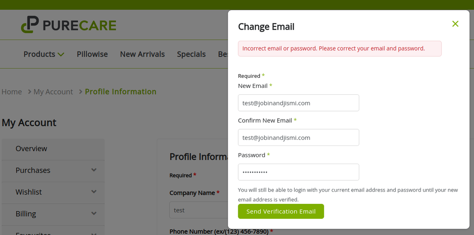Click the Company Name input field
474x235 pixels.
click(198, 210)
